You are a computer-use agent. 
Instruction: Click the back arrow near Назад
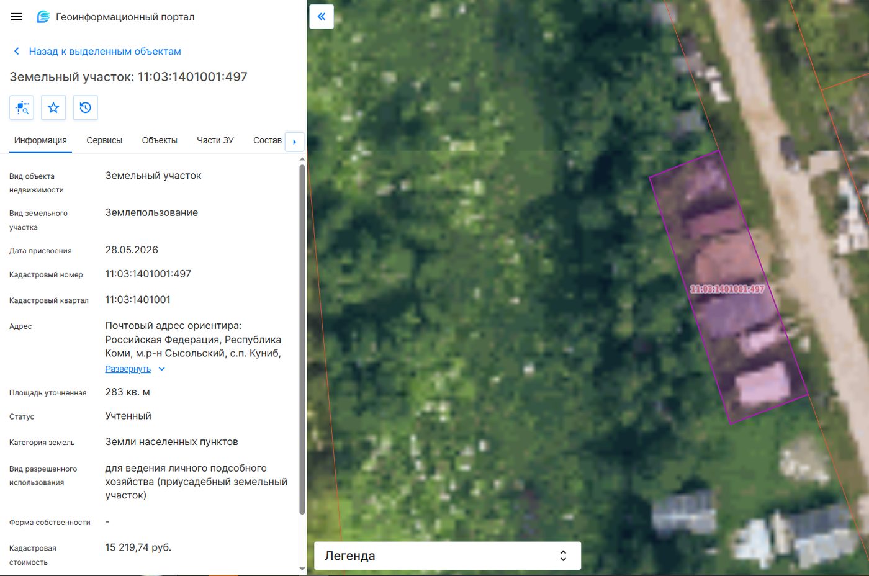[x=17, y=52]
